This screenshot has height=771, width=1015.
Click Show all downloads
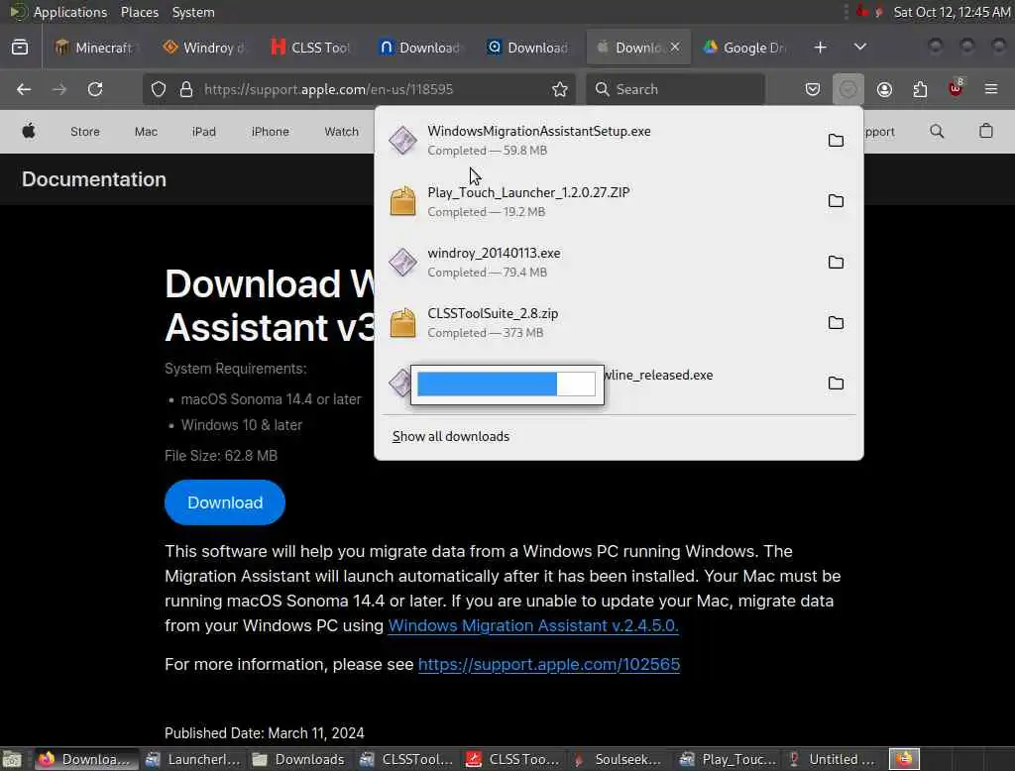(451, 436)
